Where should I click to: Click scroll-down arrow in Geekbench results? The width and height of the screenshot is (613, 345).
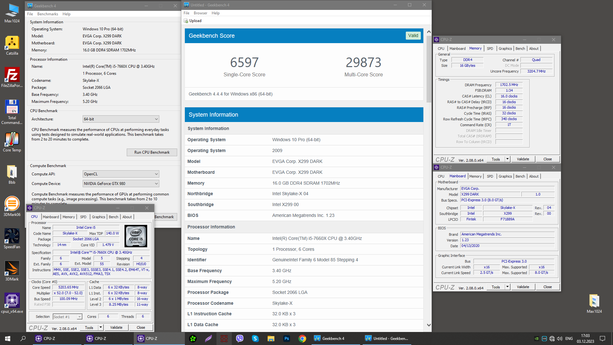[x=429, y=325]
